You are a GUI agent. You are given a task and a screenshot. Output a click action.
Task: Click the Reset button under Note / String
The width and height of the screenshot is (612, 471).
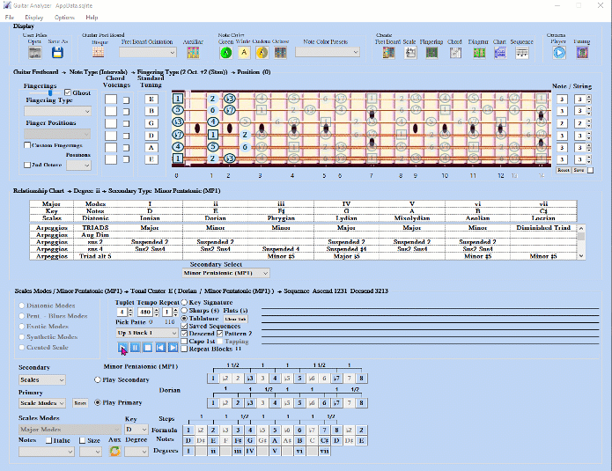tap(564, 170)
